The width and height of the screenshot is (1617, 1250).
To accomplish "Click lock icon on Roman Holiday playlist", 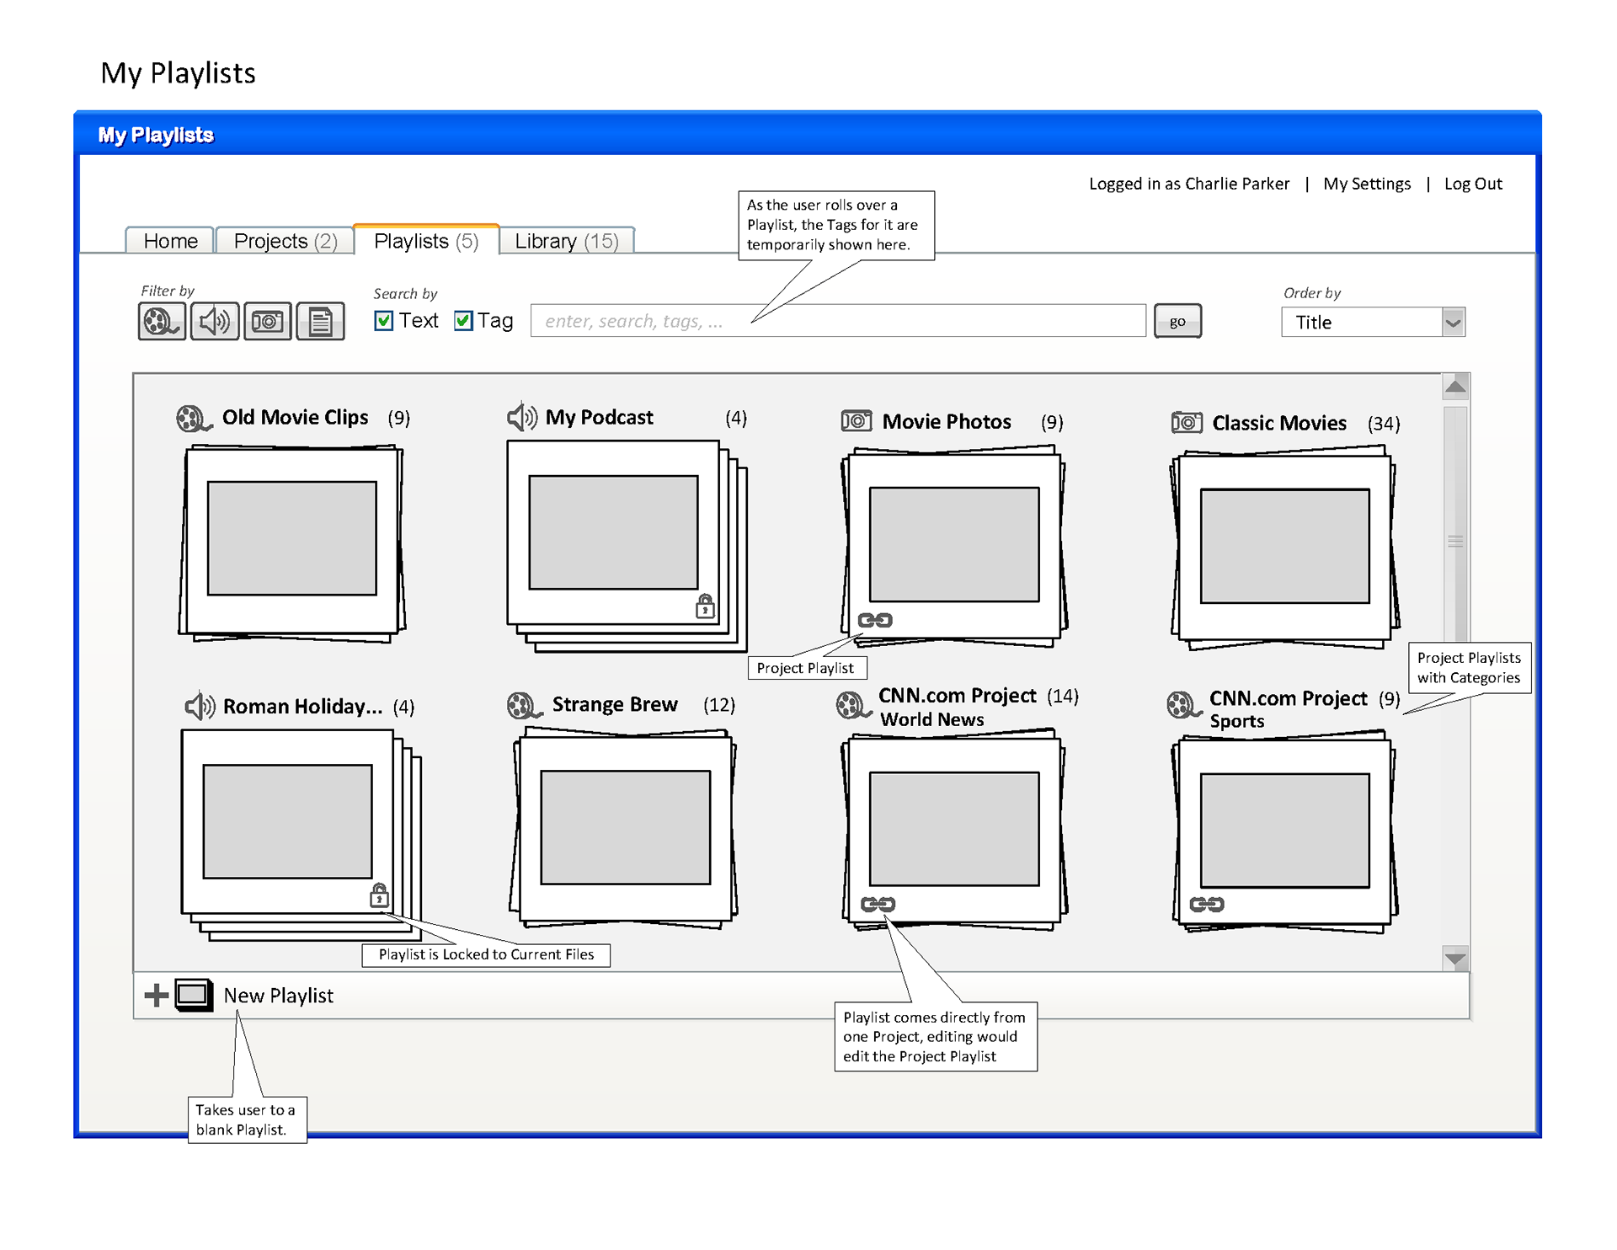I will pyautogui.click(x=379, y=895).
